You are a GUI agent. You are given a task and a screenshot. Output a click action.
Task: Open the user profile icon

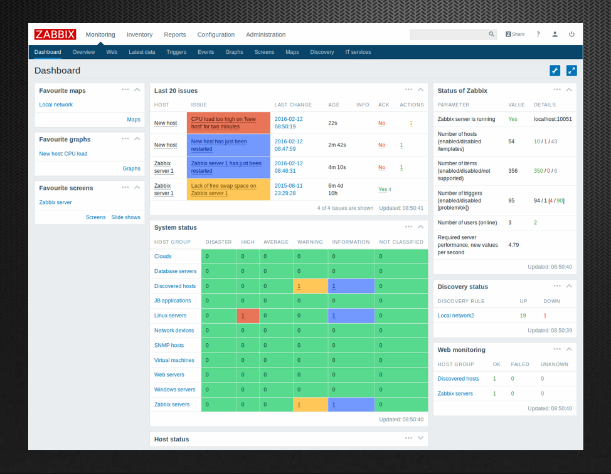pos(555,34)
